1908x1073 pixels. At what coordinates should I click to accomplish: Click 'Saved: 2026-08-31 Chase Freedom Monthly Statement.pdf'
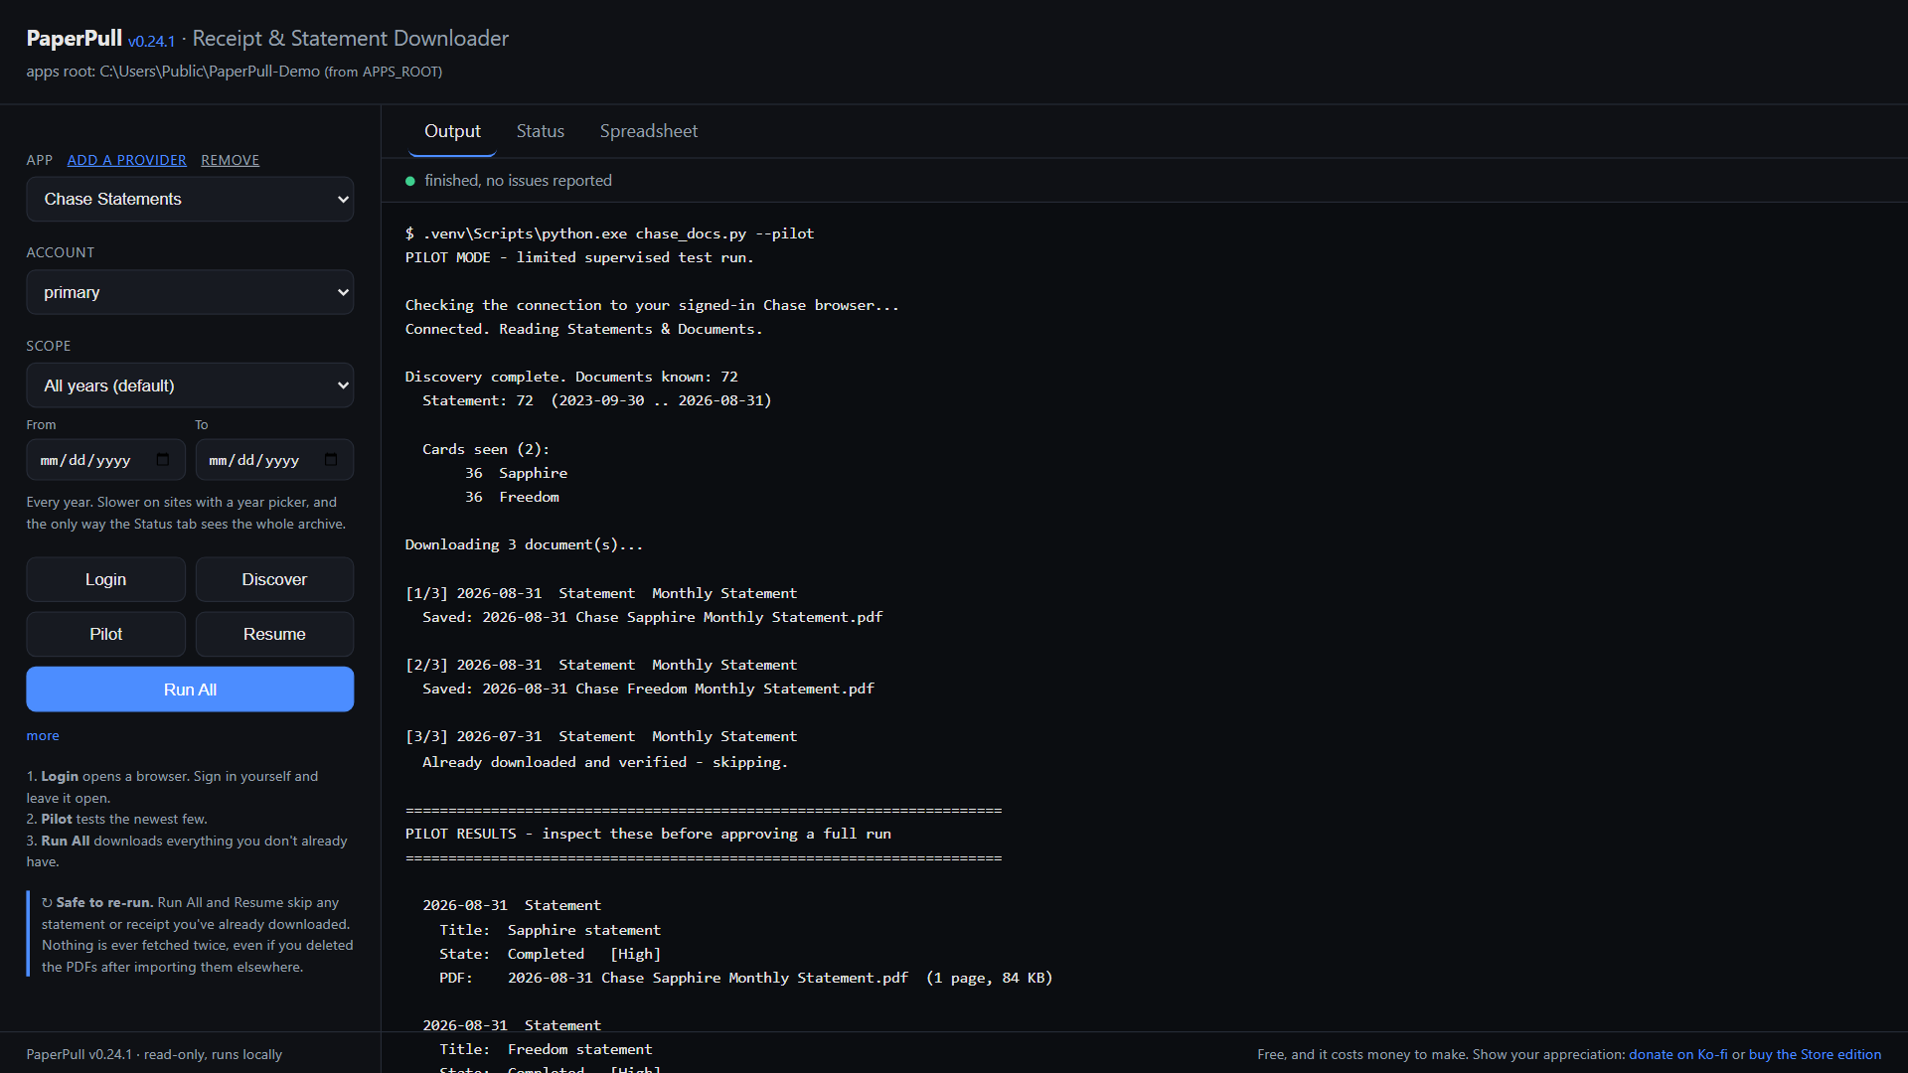648,689
